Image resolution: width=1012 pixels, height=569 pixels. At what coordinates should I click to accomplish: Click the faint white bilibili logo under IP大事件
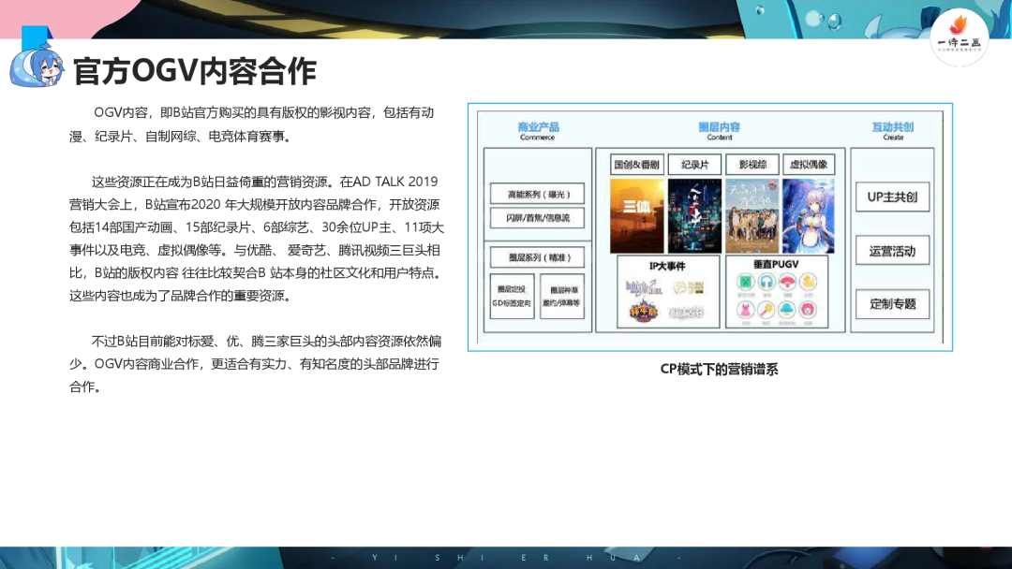tap(686, 314)
